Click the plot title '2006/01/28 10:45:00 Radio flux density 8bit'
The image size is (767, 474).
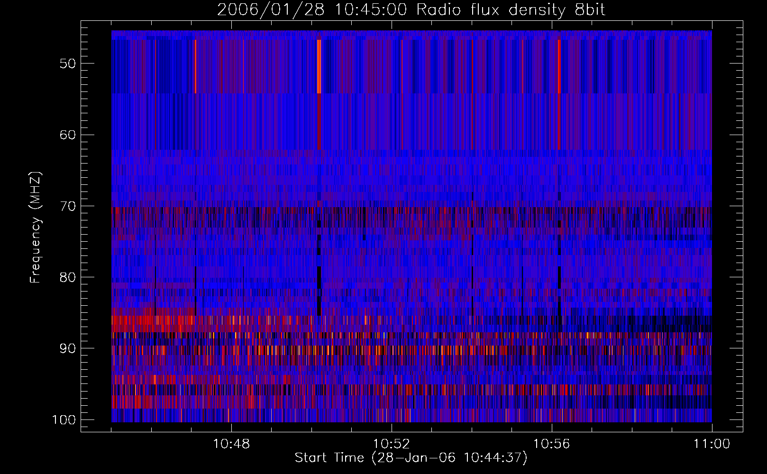[411, 10]
